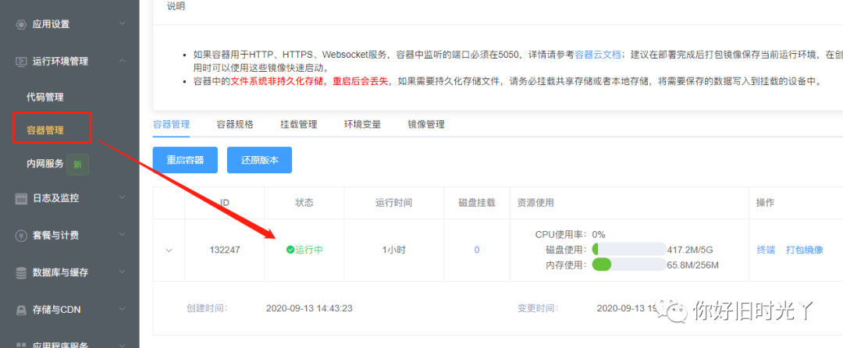Viewport: 843px width, 348px height.
Task: Click the 应用程序服务 grid icon
Action: tap(21, 345)
